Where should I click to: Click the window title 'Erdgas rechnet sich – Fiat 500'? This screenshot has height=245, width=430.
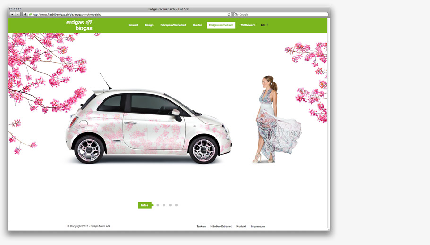pos(169,9)
